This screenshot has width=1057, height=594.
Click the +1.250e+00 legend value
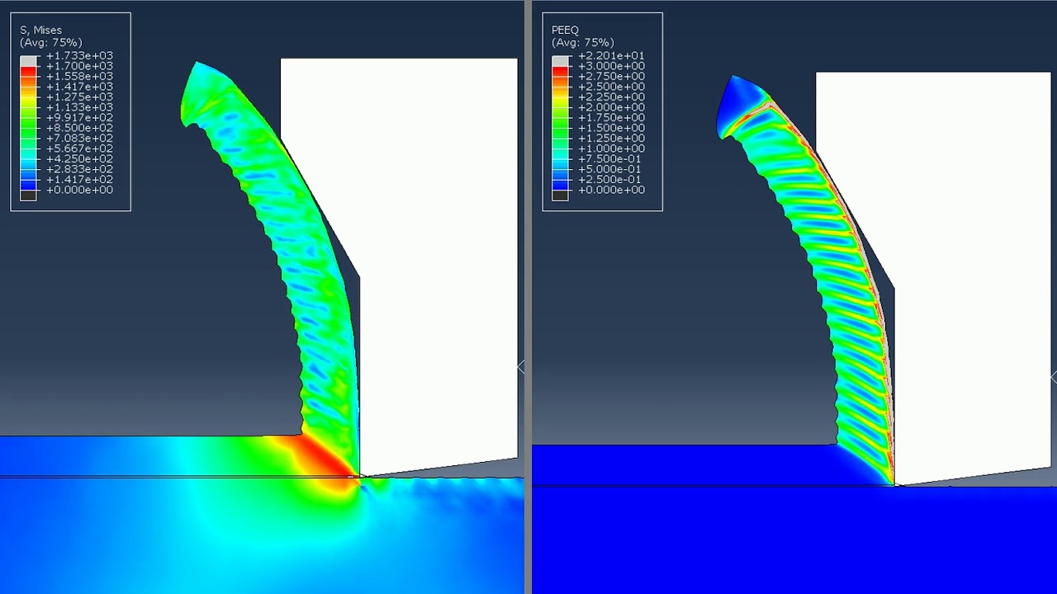coord(611,139)
